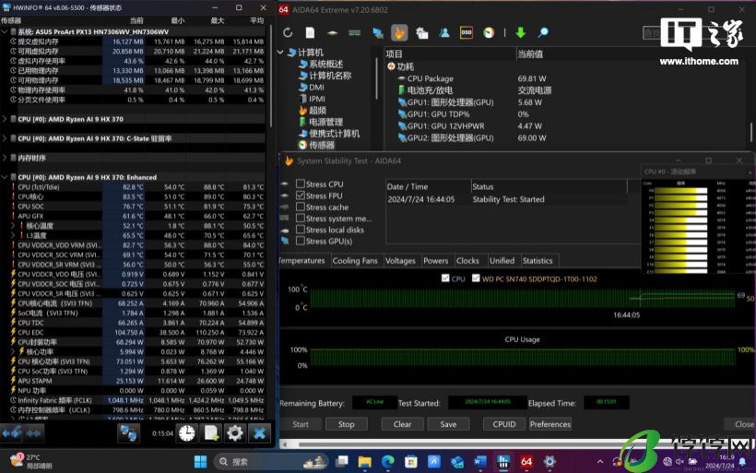Image resolution: width=756 pixels, height=473 pixels.
Task: Click the AIDA64 gauge sensor toolbar icon
Action: (489, 32)
